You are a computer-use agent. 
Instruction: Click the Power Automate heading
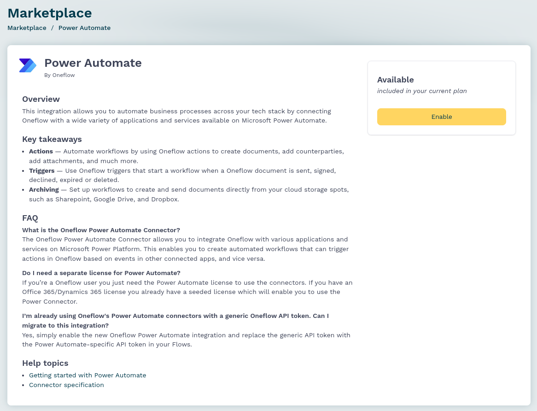(x=93, y=63)
